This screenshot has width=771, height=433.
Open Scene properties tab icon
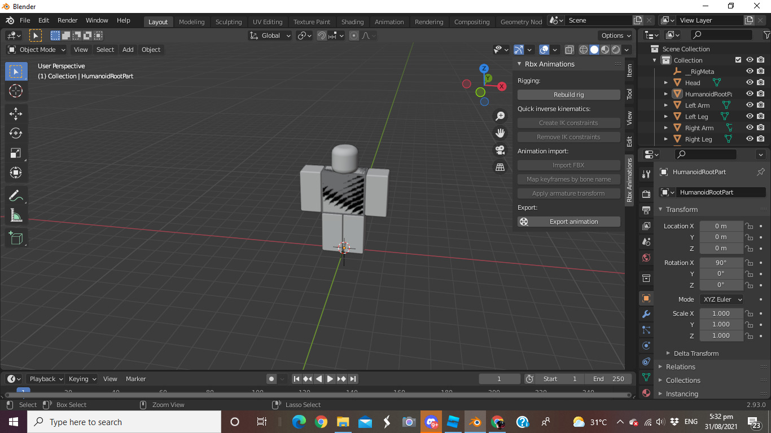pos(646,242)
